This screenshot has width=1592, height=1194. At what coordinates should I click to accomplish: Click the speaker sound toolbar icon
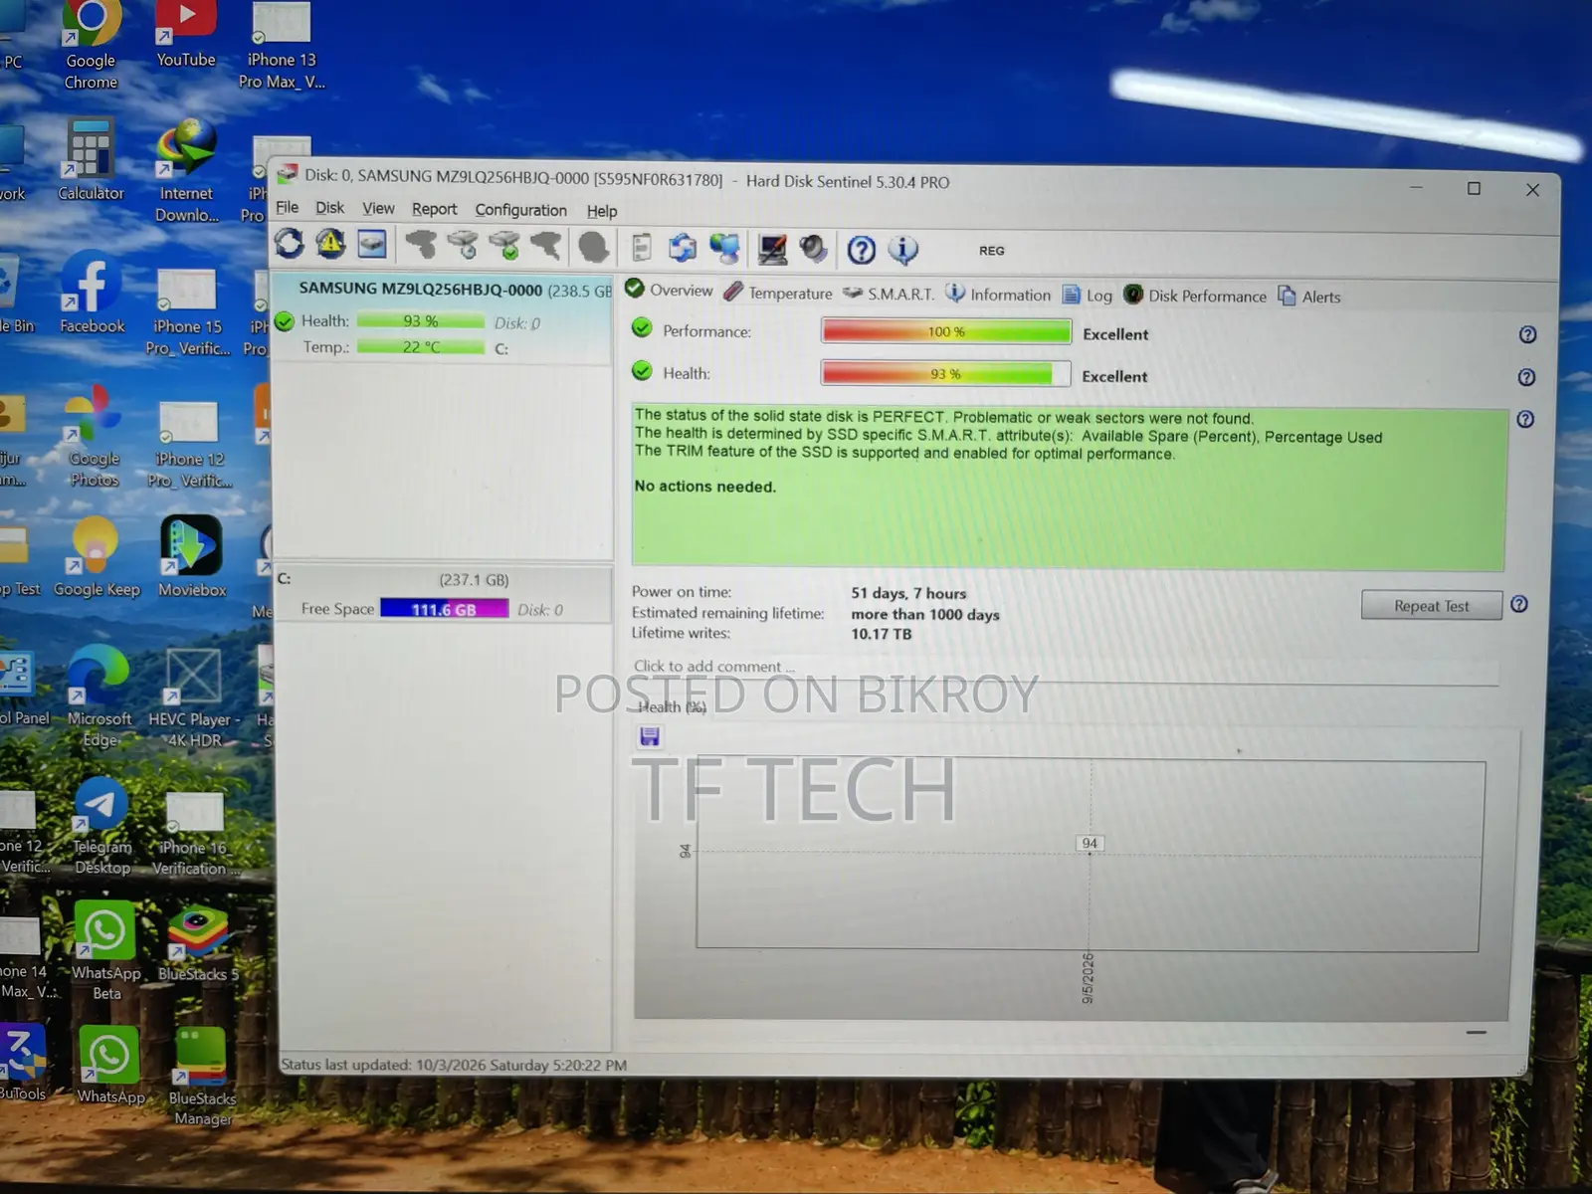click(814, 249)
